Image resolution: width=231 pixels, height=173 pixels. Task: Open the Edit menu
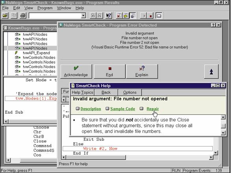click(x=17, y=8)
